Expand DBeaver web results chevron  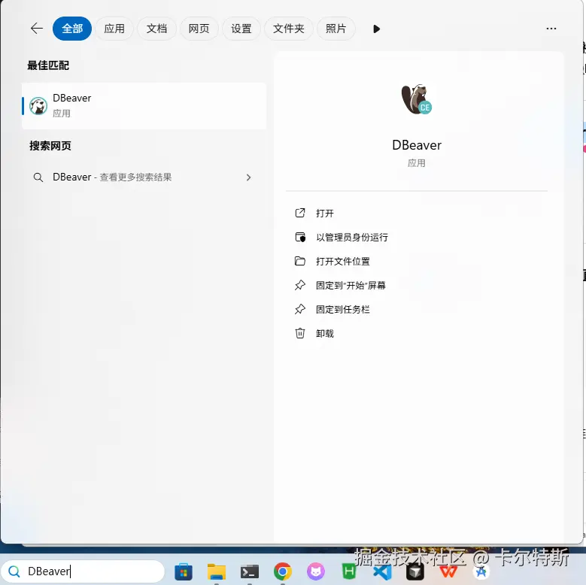pyautogui.click(x=248, y=177)
